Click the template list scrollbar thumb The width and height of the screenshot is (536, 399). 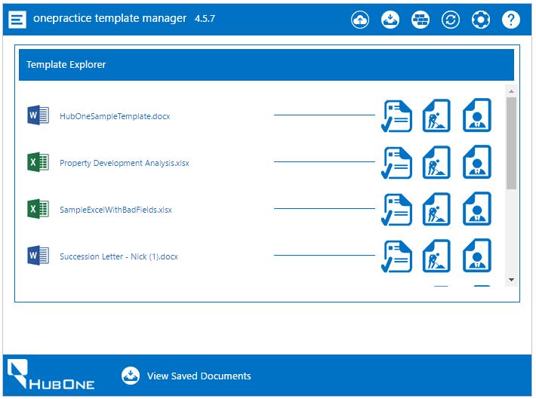coord(511,143)
